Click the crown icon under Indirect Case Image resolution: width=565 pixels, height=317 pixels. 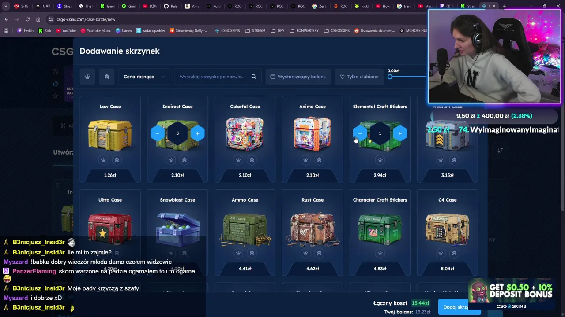(171, 160)
